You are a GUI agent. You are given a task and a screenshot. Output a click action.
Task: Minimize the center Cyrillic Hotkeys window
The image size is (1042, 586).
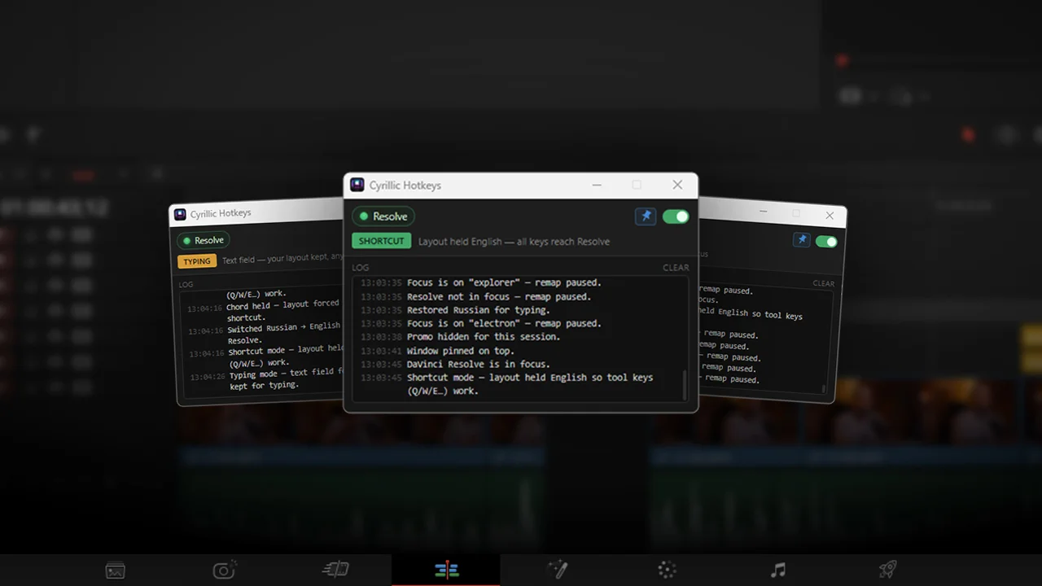597,185
